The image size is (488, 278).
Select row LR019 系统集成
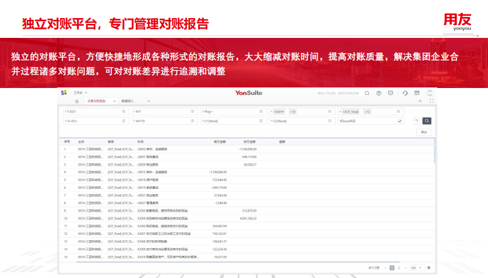click(247, 188)
